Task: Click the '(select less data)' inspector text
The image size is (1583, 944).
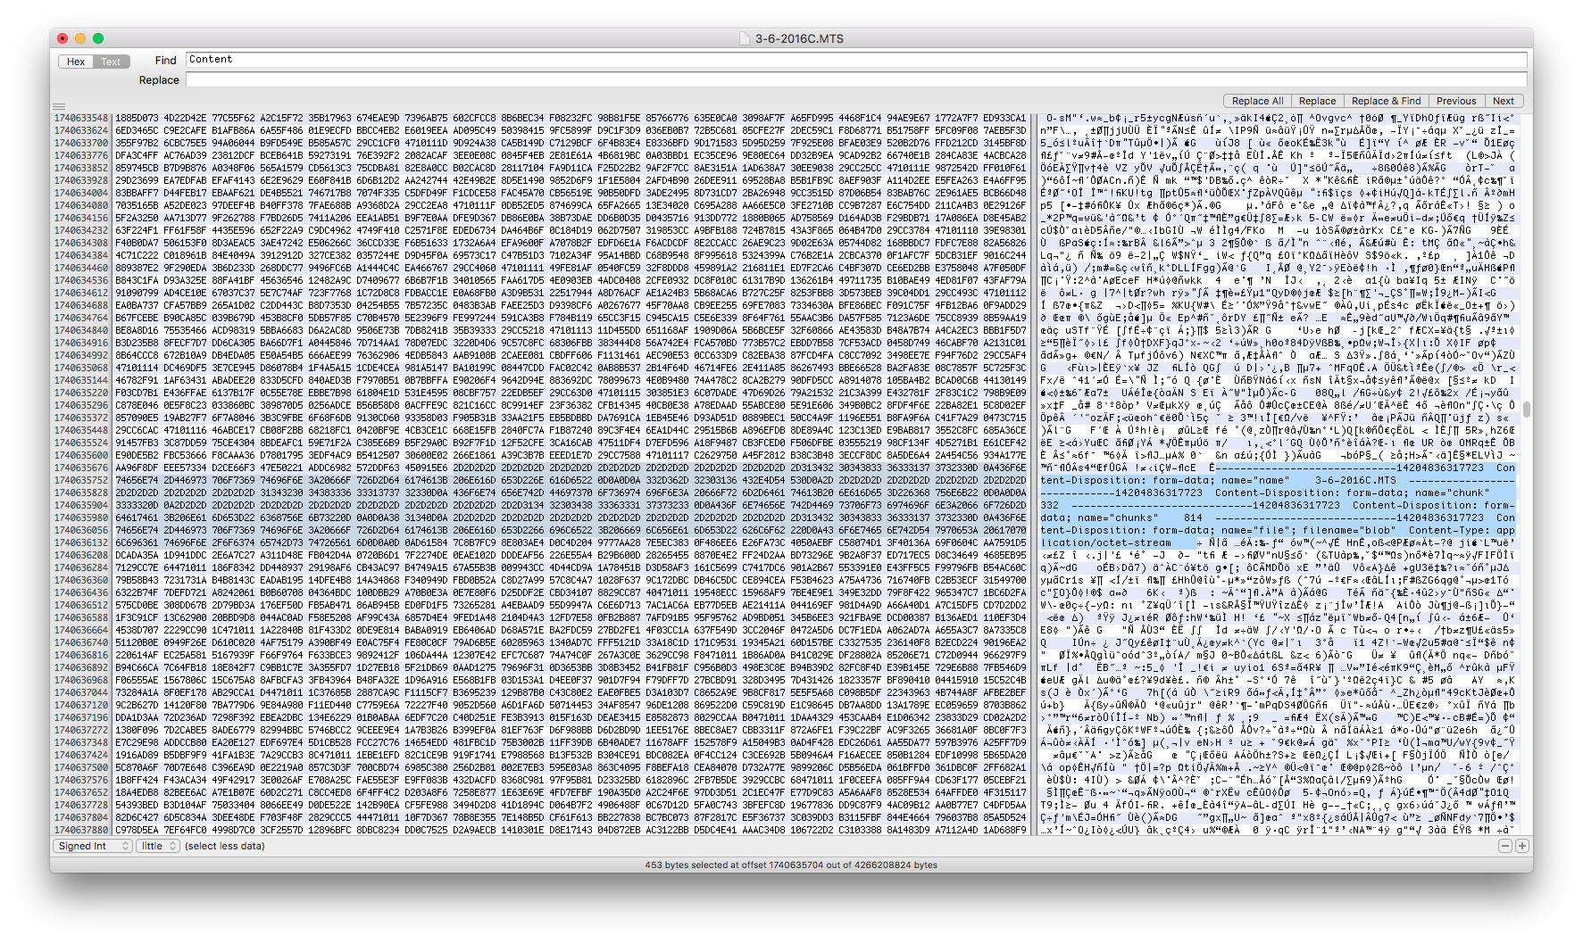Action: click(225, 846)
